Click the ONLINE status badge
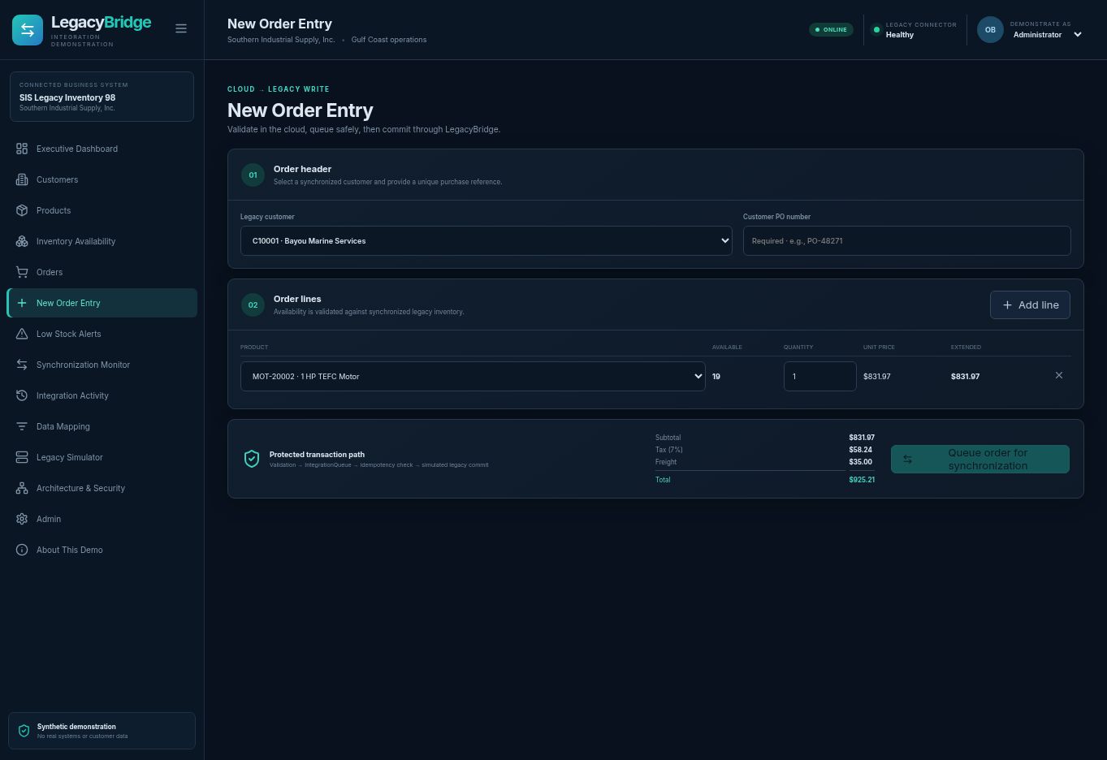Screen dimensions: 1107x760 click(831, 30)
